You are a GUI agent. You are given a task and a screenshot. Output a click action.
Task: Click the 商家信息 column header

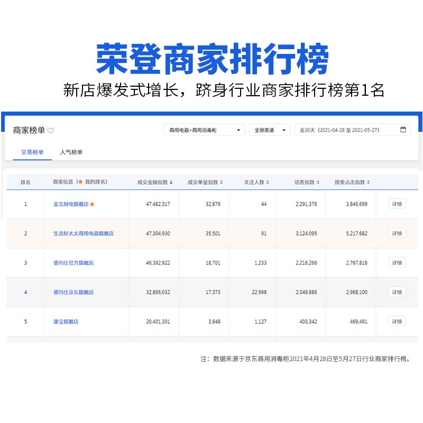click(80, 182)
